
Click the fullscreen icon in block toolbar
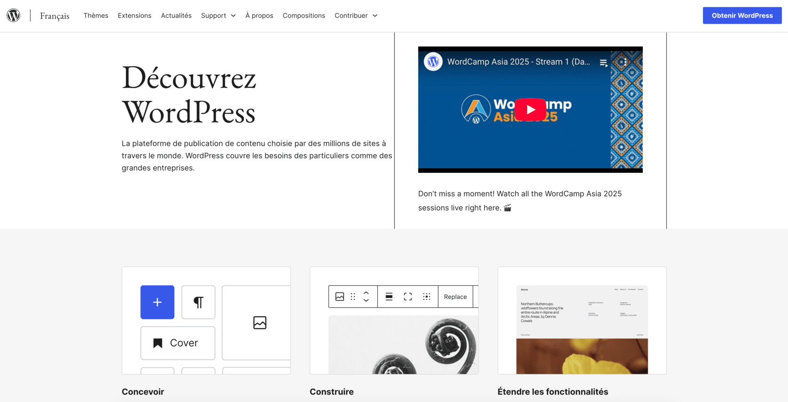pyautogui.click(x=408, y=297)
